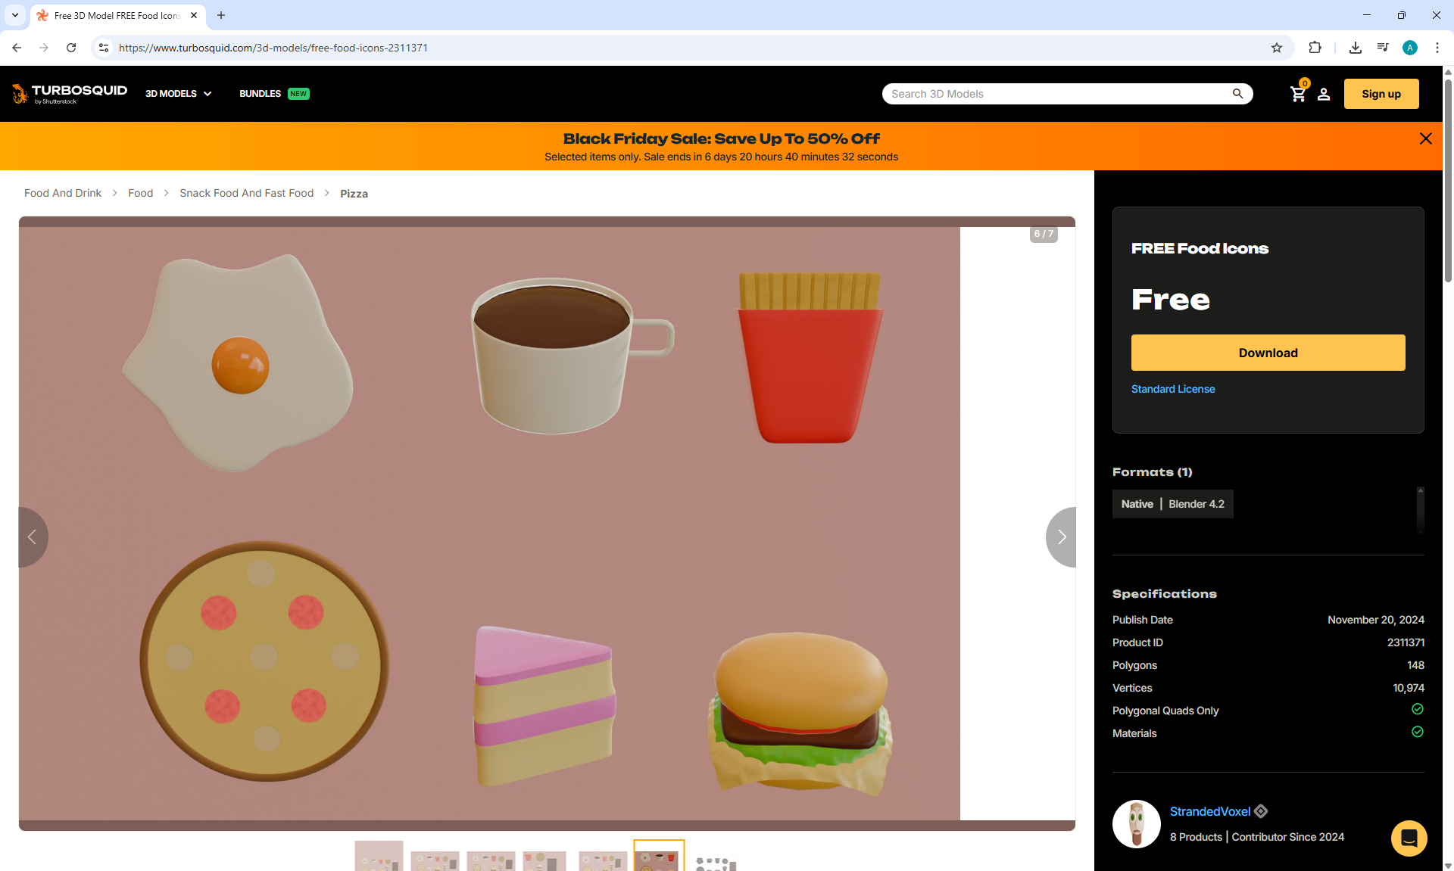Click the yellow Download button
This screenshot has height=871, width=1454.
tap(1268, 353)
